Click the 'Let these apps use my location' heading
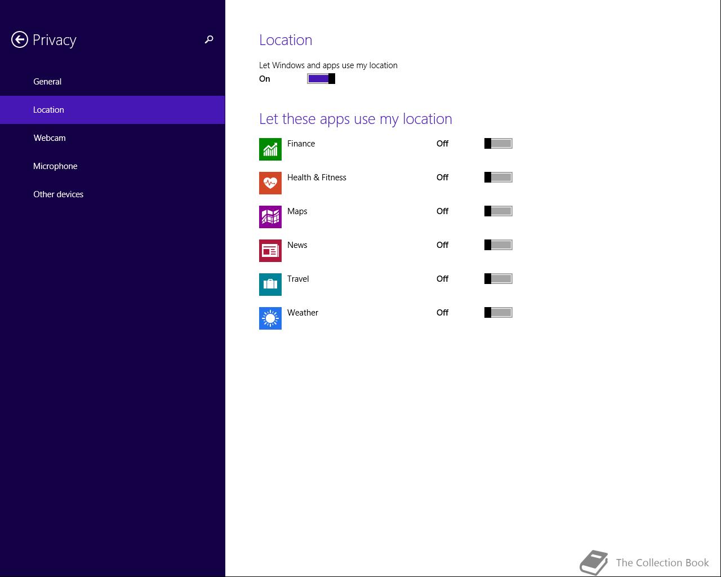 pyautogui.click(x=355, y=119)
